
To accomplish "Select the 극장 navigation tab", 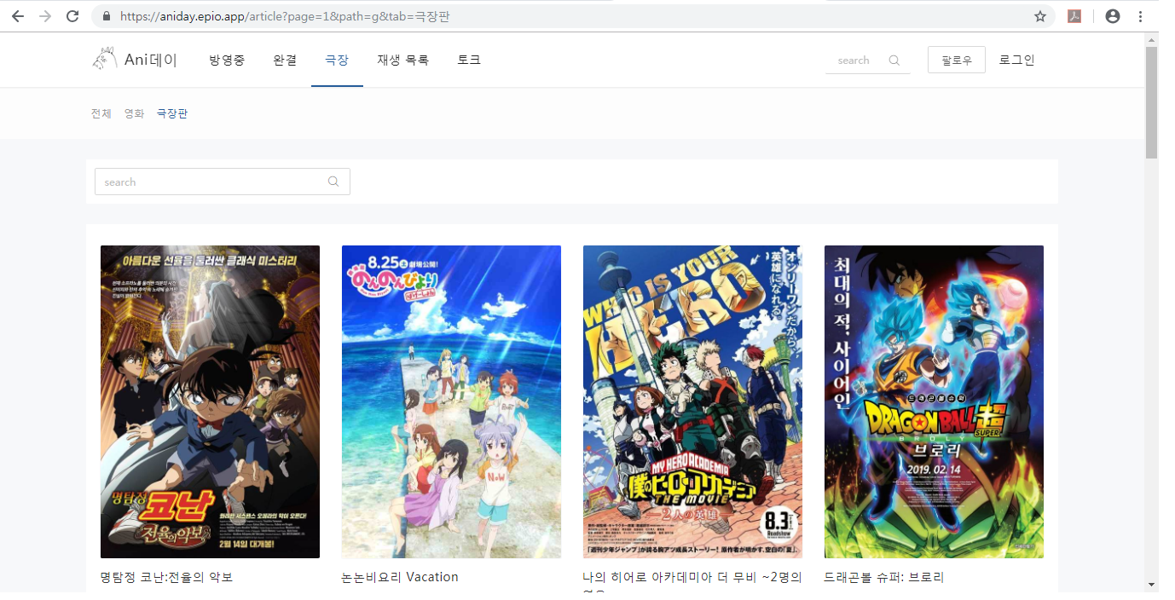I will tap(337, 60).
